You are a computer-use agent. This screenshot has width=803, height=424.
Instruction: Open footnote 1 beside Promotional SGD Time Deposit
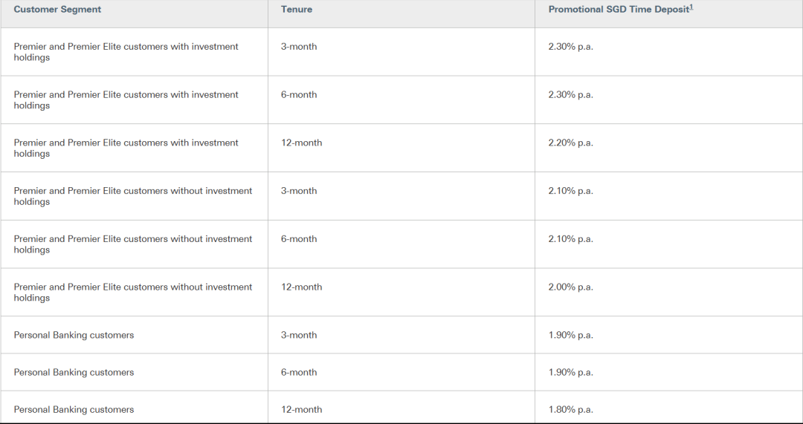pos(691,7)
